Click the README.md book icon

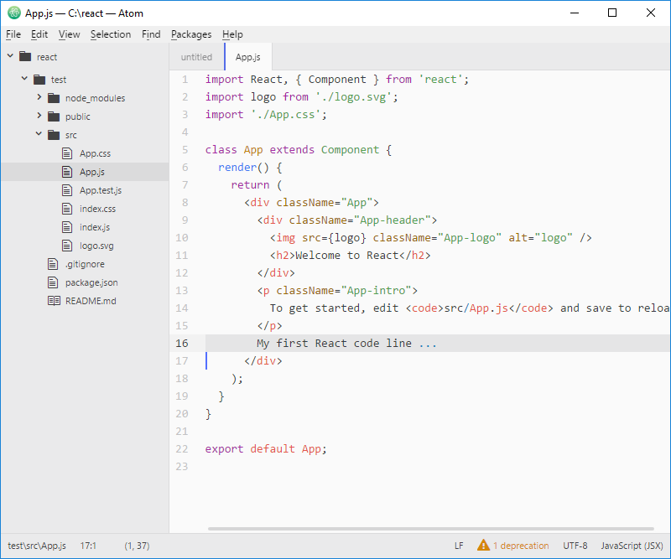tap(54, 301)
